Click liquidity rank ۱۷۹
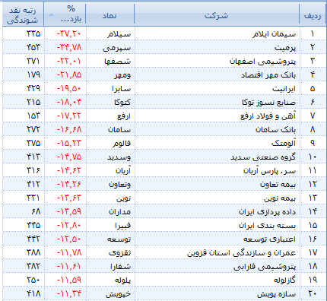This screenshot has width=327, height=301. 33,74
